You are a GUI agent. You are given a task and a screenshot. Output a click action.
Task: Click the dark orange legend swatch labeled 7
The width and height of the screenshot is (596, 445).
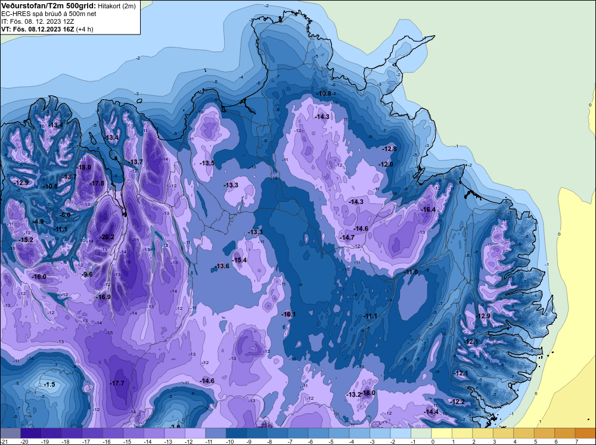click(x=585, y=433)
